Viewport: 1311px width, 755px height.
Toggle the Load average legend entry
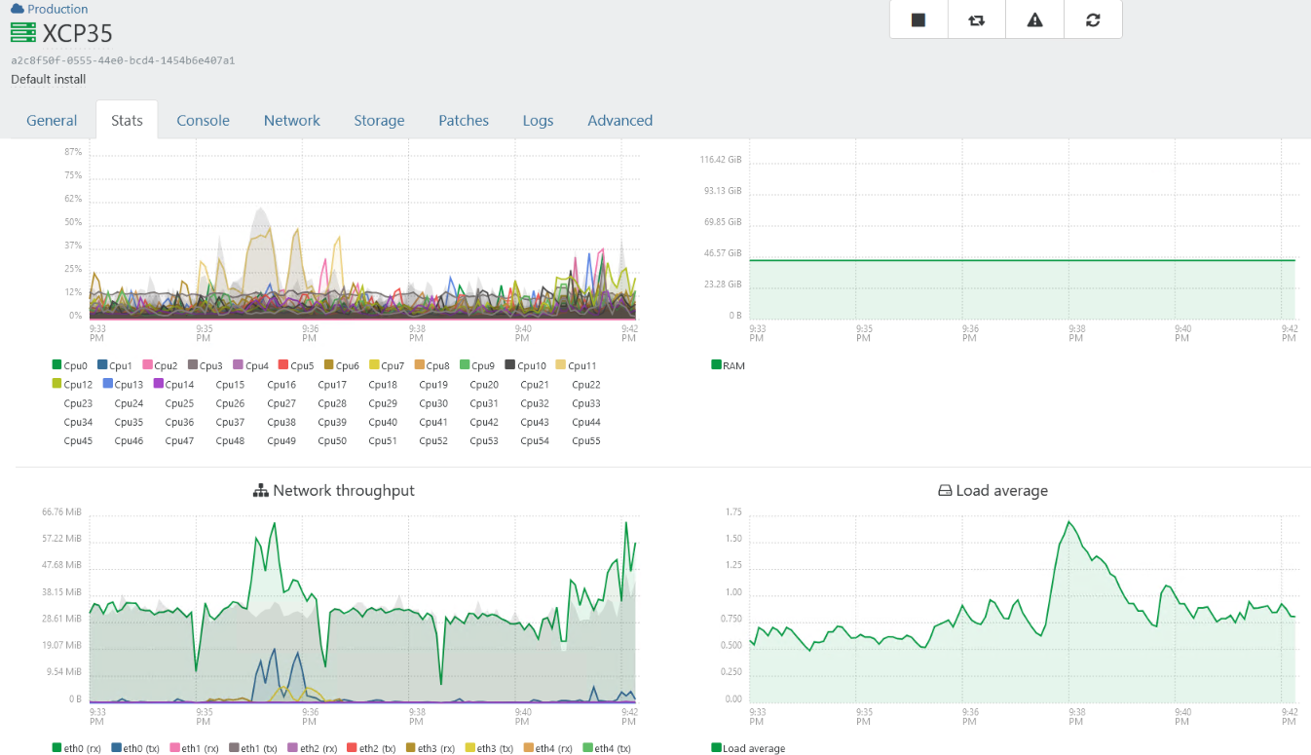[x=748, y=748]
